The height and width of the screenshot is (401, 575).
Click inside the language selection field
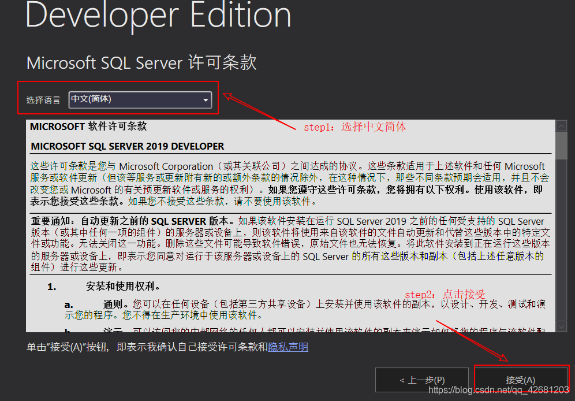click(x=133, y=99)
